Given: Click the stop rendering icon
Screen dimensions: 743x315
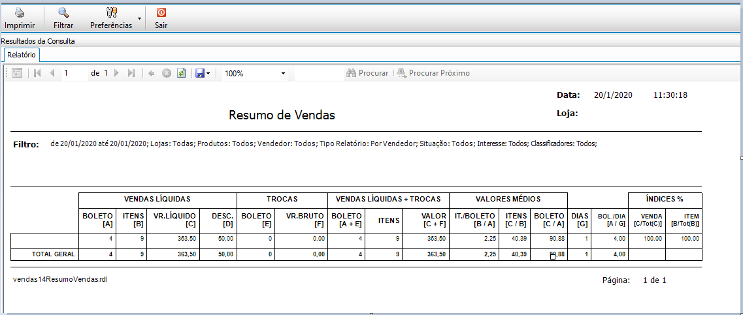Looking at the screenshot, I should (167, 73).
